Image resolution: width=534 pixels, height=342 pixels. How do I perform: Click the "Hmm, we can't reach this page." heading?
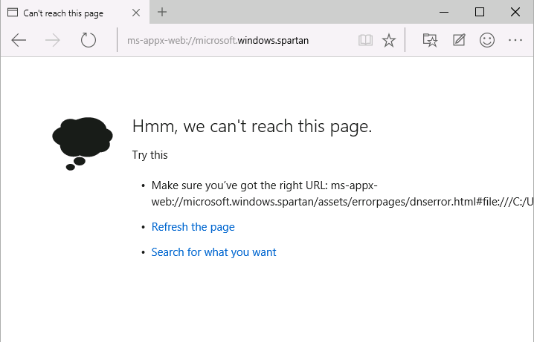[x=252, y=126]
